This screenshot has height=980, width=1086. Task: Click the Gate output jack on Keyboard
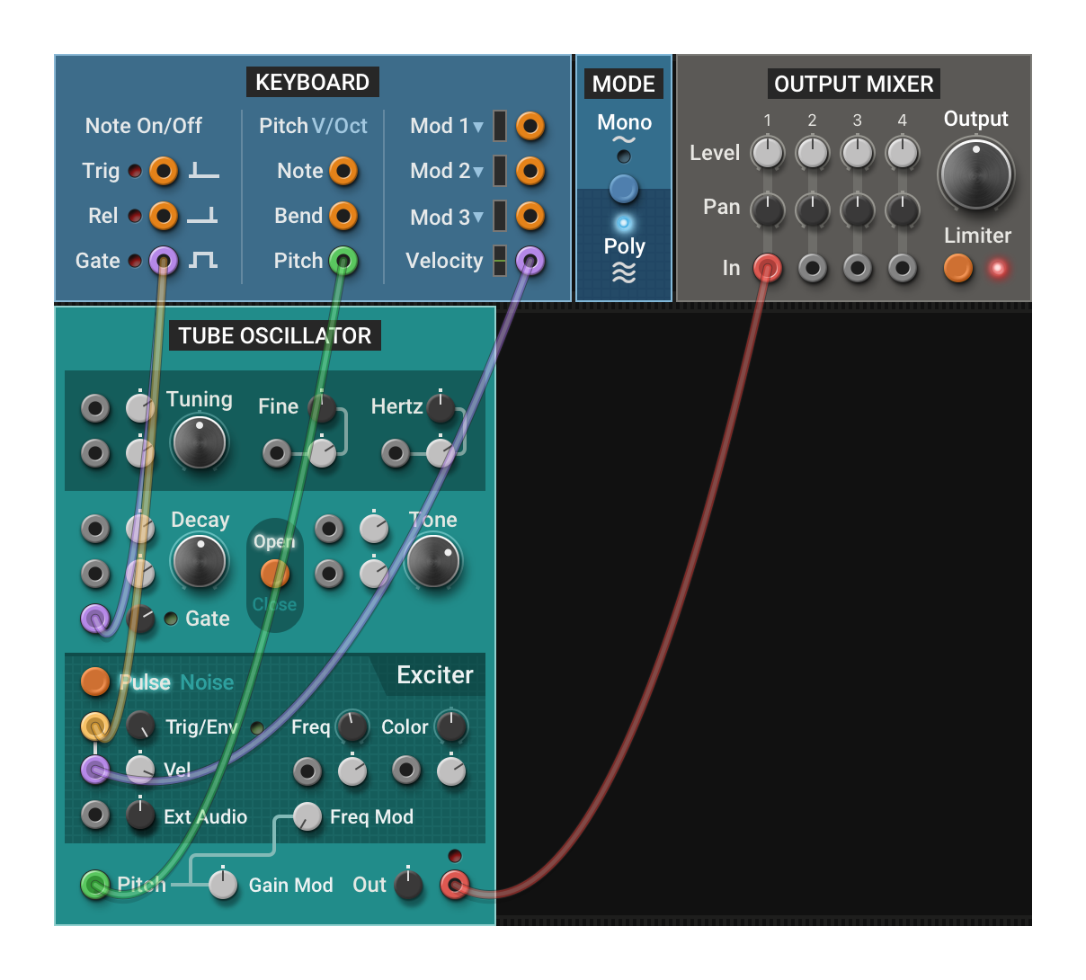[x=163, y=261]
